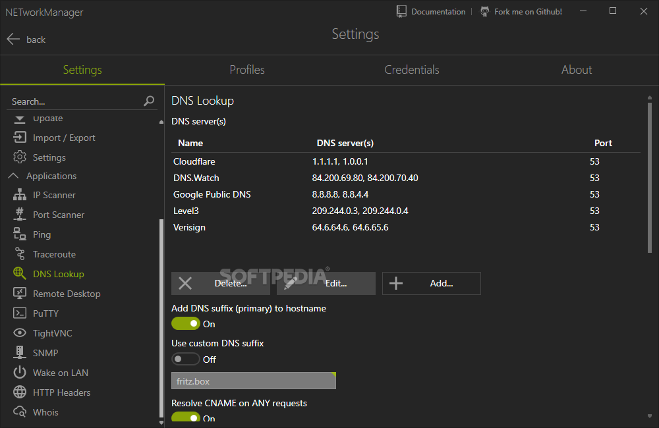
Task: Open the Import / Export label
Action: pyautogui.click(x=64, y=138)
